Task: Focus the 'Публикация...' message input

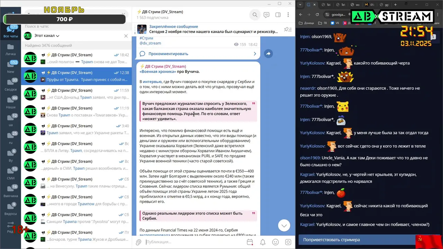Action: click(x=194, y=242)
